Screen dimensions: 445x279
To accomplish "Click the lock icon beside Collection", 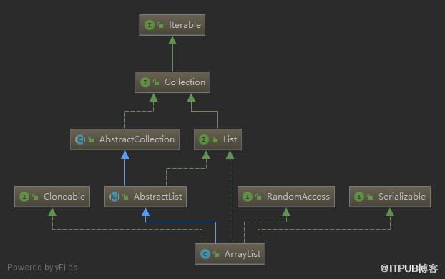I will pyautogui.click(x=156, y=82).
